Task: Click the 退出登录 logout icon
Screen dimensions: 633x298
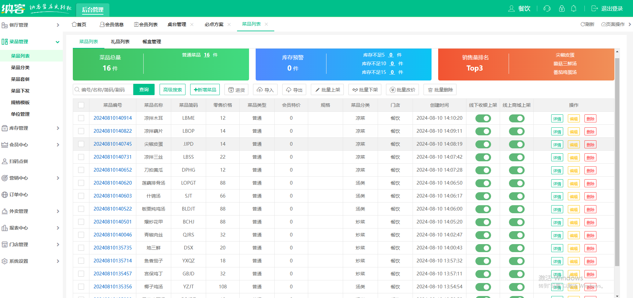Action: coord(595,9)
